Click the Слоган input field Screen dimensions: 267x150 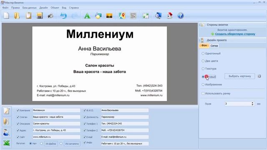(56, 117)
